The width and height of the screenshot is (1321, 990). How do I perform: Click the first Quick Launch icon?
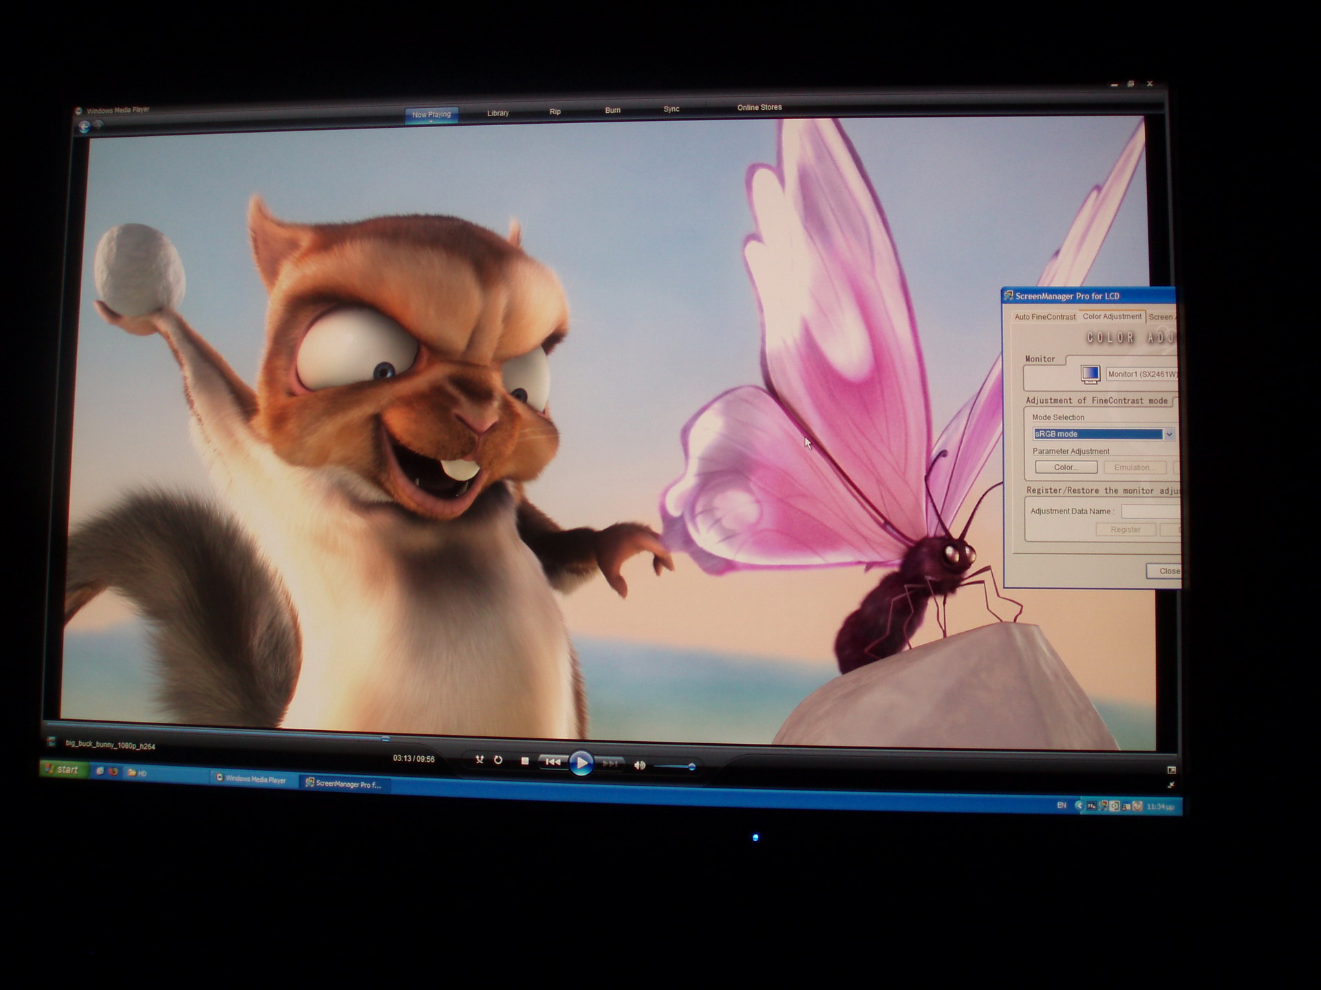pos(100,771)
